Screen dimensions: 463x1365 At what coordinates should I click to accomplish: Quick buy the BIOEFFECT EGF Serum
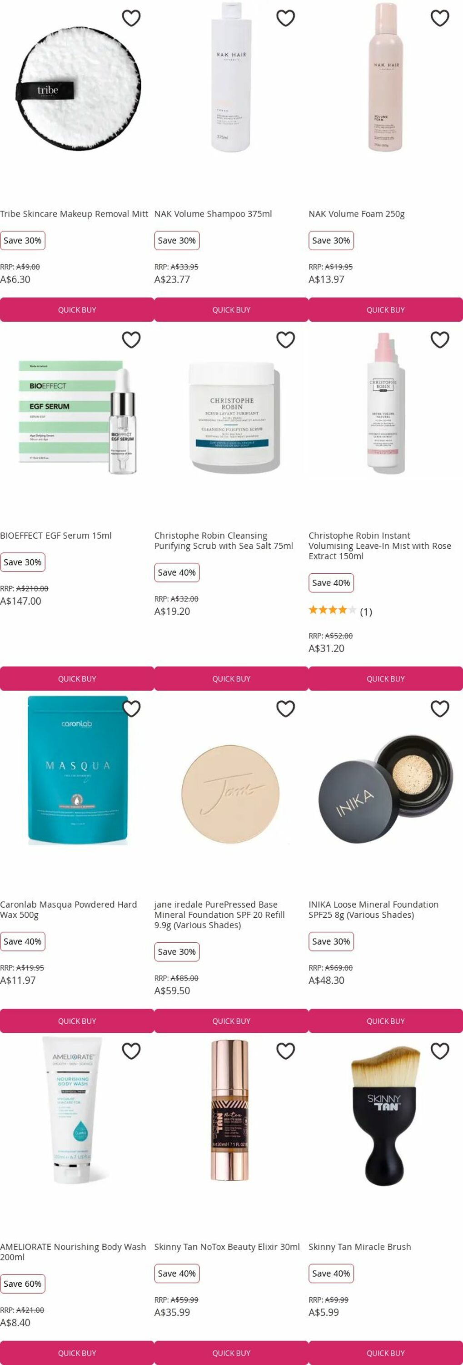(77, 678)
